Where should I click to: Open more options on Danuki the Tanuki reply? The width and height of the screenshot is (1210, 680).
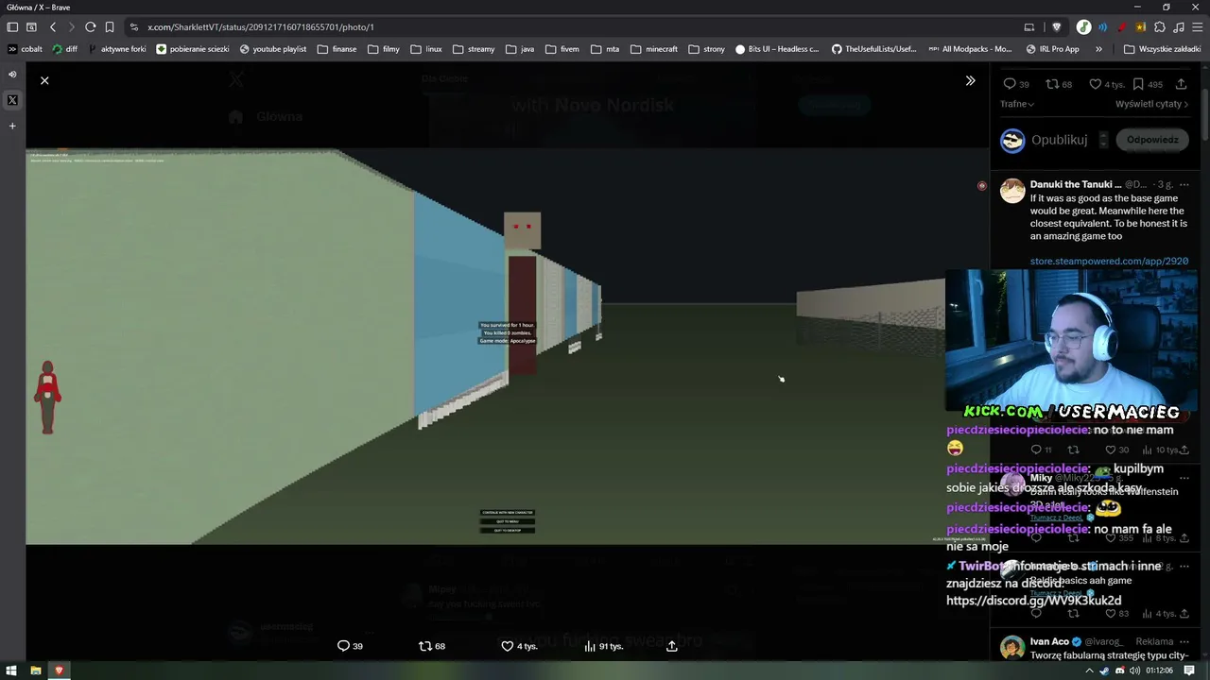[x=1184, y=184]
